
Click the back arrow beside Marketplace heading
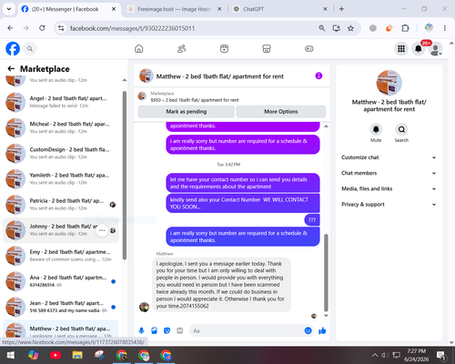point(11,69)
